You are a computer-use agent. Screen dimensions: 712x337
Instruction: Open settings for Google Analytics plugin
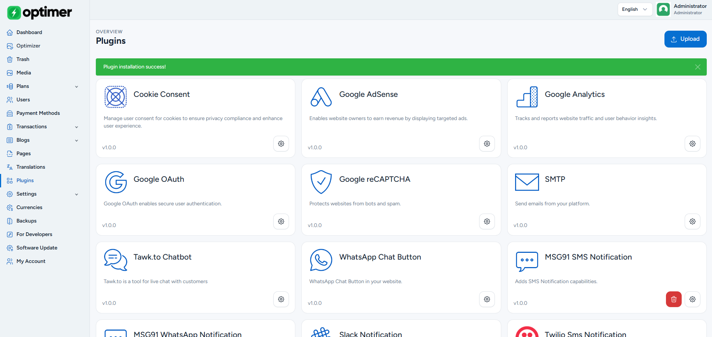(693, 144)
